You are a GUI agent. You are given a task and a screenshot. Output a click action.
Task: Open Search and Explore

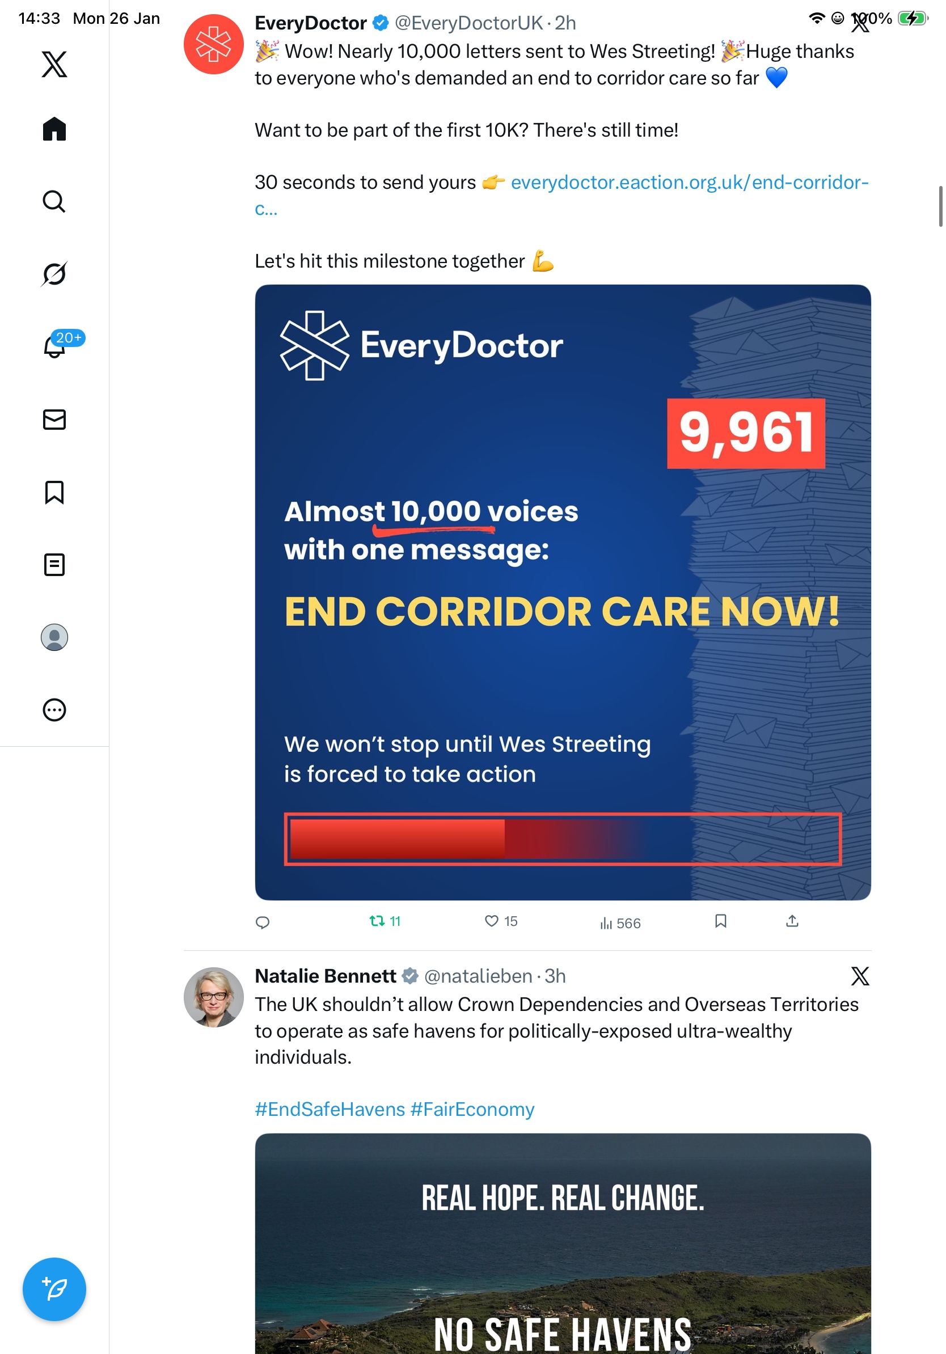pyautogui.click(x=54, y=202)
